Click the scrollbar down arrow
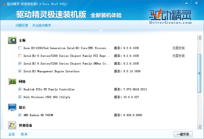 199,127
